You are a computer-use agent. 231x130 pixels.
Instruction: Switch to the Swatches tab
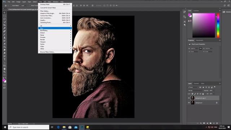coord(196,11)
